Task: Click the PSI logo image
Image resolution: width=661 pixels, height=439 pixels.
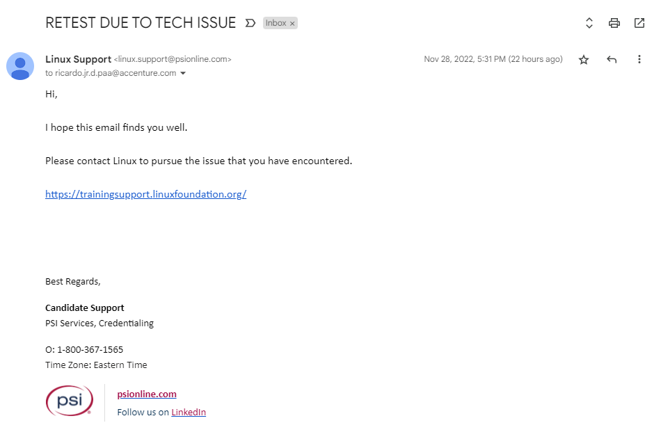Action: 70,401
